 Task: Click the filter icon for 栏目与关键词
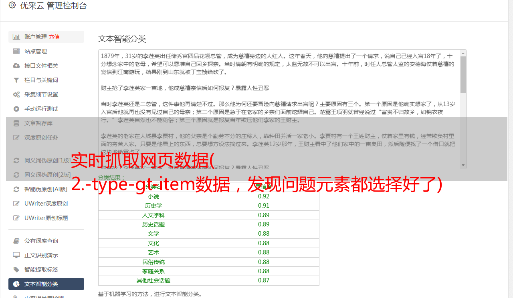tap(16, 80)
